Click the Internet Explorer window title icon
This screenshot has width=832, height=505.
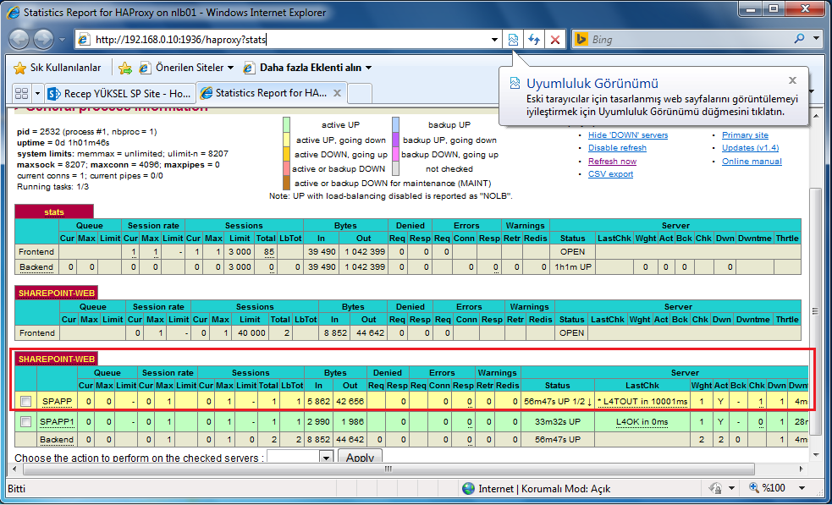pyautogui.click(x=14, y=12)
